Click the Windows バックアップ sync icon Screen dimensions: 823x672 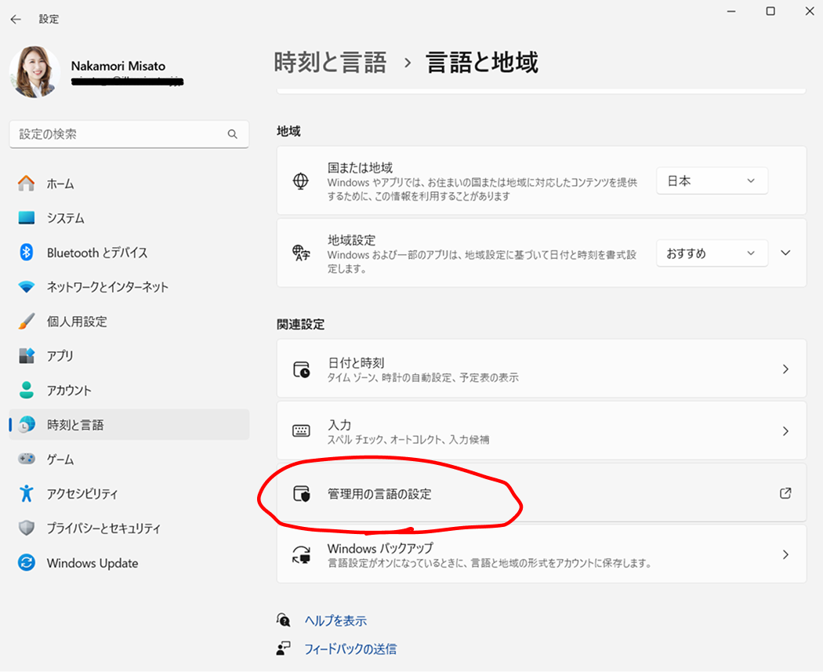pyautogui.click(x=301, y=554)
